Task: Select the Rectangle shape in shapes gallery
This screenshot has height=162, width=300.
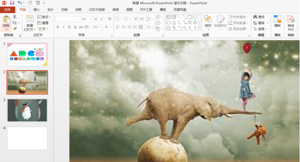Action: 190,17
